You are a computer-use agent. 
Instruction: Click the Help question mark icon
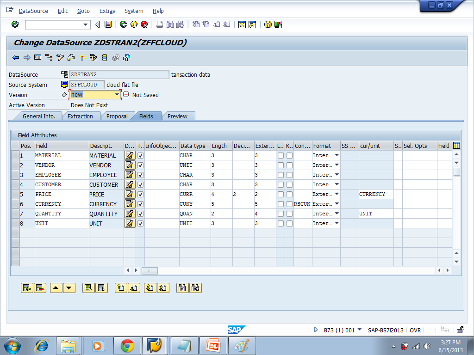pyautogui.click(x=268, y=24)
